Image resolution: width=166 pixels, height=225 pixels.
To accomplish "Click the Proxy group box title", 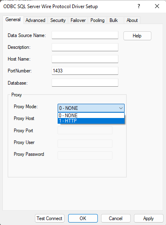I will (x=17, y=95).
